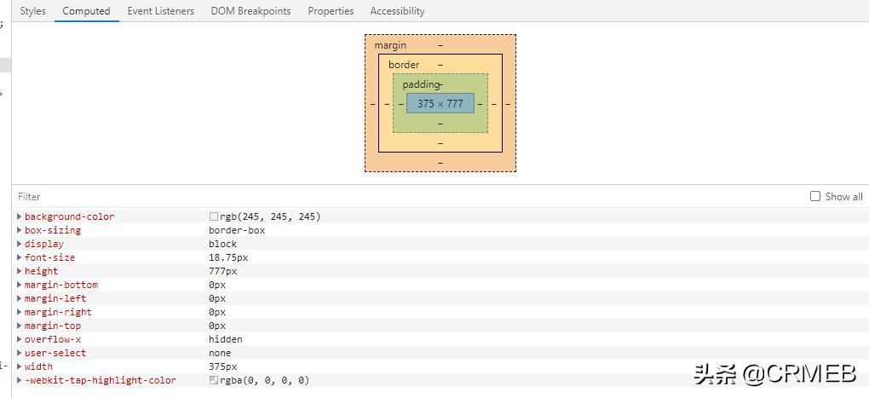
Task: Click the rgba(0, 0, 0, 0) color swatch
Action: click(x=214, y=380)
